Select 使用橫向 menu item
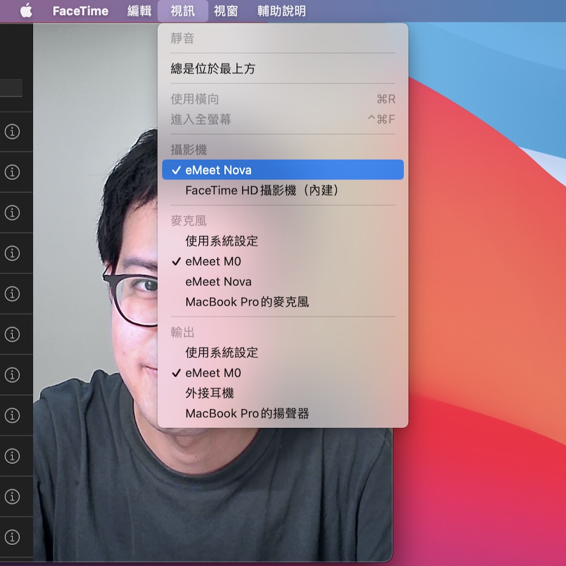The image size is (566, 566). pos(282,99)
